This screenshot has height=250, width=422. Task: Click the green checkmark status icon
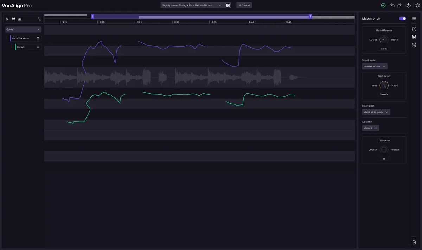pos(383,5)
